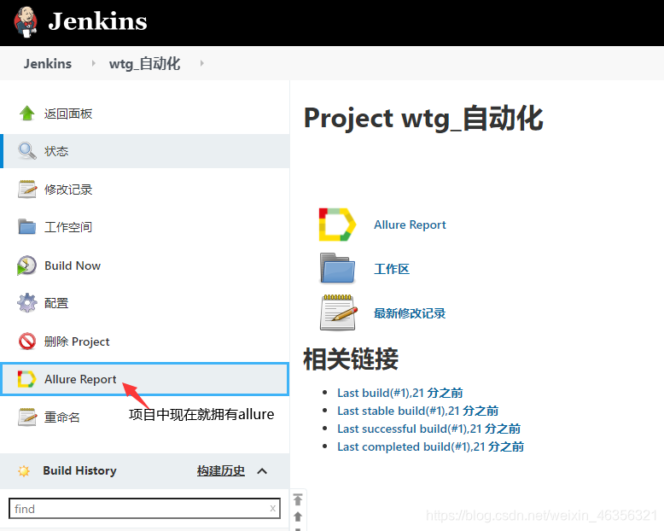Open wtg_自动化 breadcrumb item
Viewport: 664px width, 531px height.
[x=144, y=63]
